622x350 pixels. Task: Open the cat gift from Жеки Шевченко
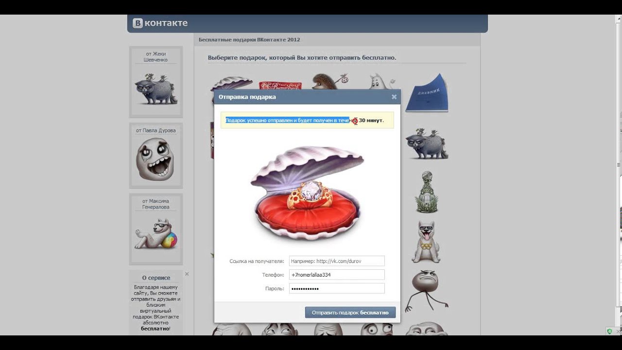[x=155, y=88]
